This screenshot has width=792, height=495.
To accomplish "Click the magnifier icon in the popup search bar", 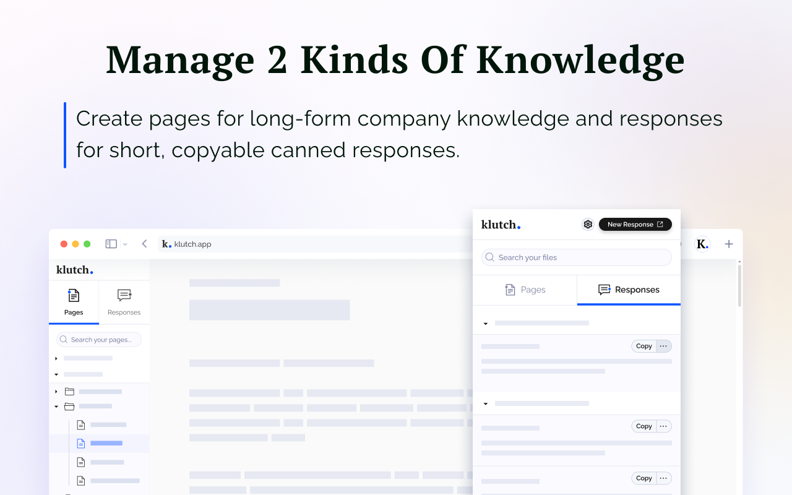I will point(489,257).
